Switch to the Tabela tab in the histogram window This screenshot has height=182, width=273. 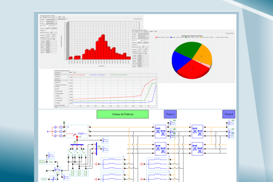[64, 17]
